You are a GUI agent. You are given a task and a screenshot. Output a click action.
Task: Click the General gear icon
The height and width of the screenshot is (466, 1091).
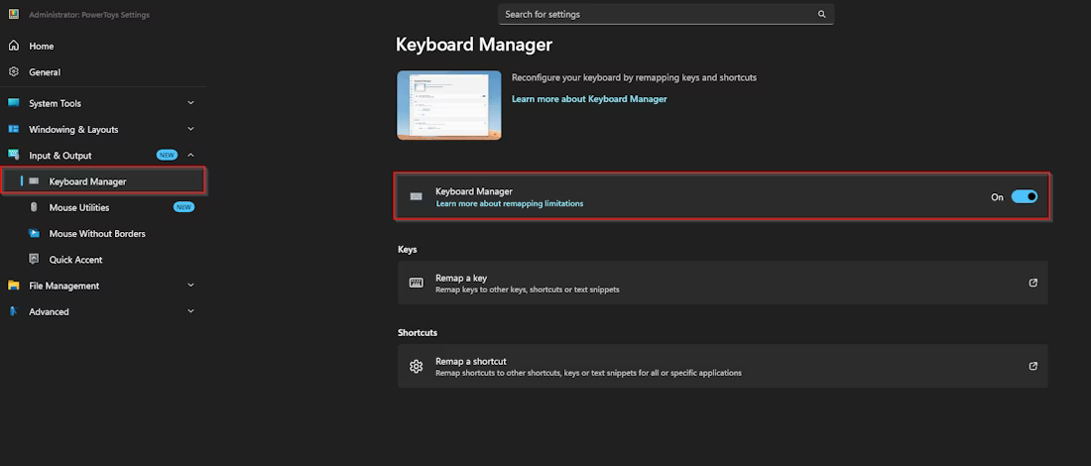coord(13,71)
